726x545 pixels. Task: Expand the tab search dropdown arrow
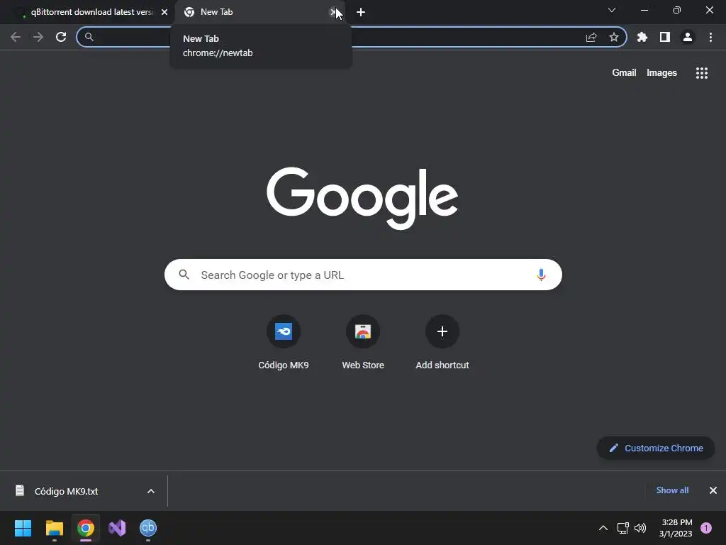coord(612,10)
